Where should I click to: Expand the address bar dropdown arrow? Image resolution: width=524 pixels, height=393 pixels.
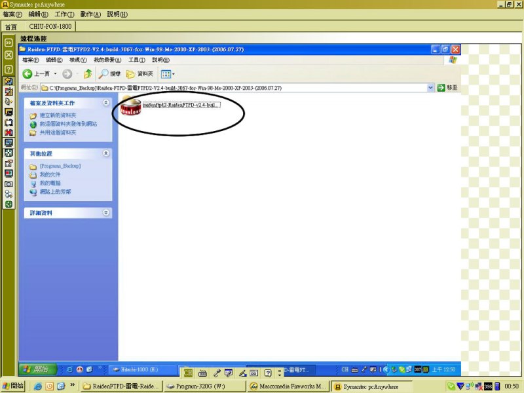[x=430, y=88]
